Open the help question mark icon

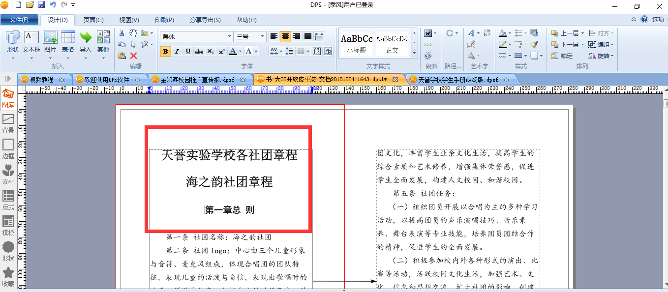coord(644,20)
